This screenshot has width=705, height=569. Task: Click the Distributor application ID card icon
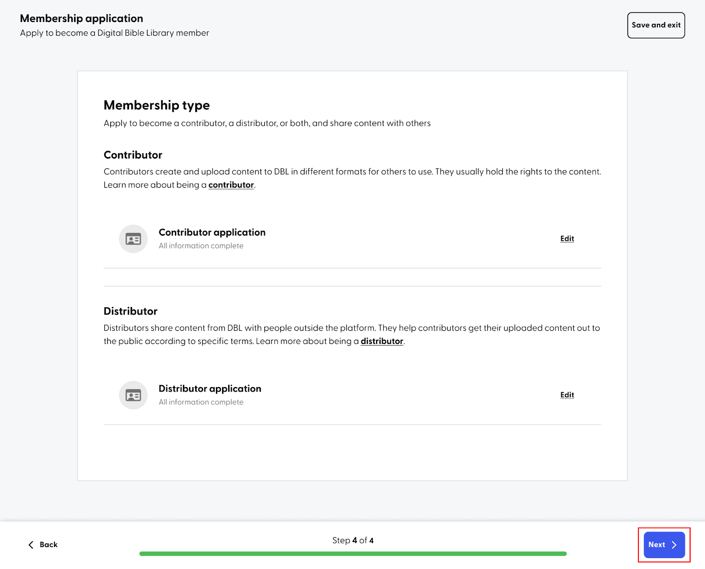click(x=133, y=395)
